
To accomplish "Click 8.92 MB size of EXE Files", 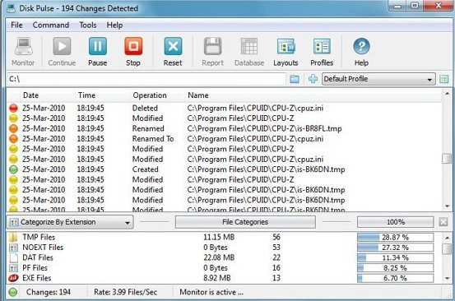I will pyautogui.click(x=216, y=278).
